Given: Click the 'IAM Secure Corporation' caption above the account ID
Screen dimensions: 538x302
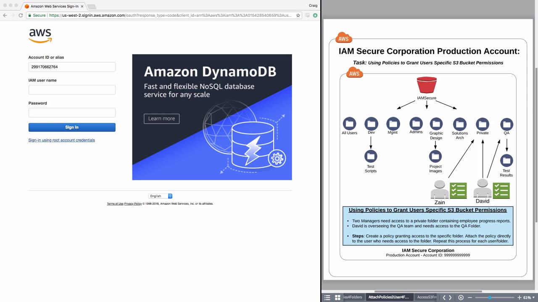Looking at the screenshot, I should [428, 250].
